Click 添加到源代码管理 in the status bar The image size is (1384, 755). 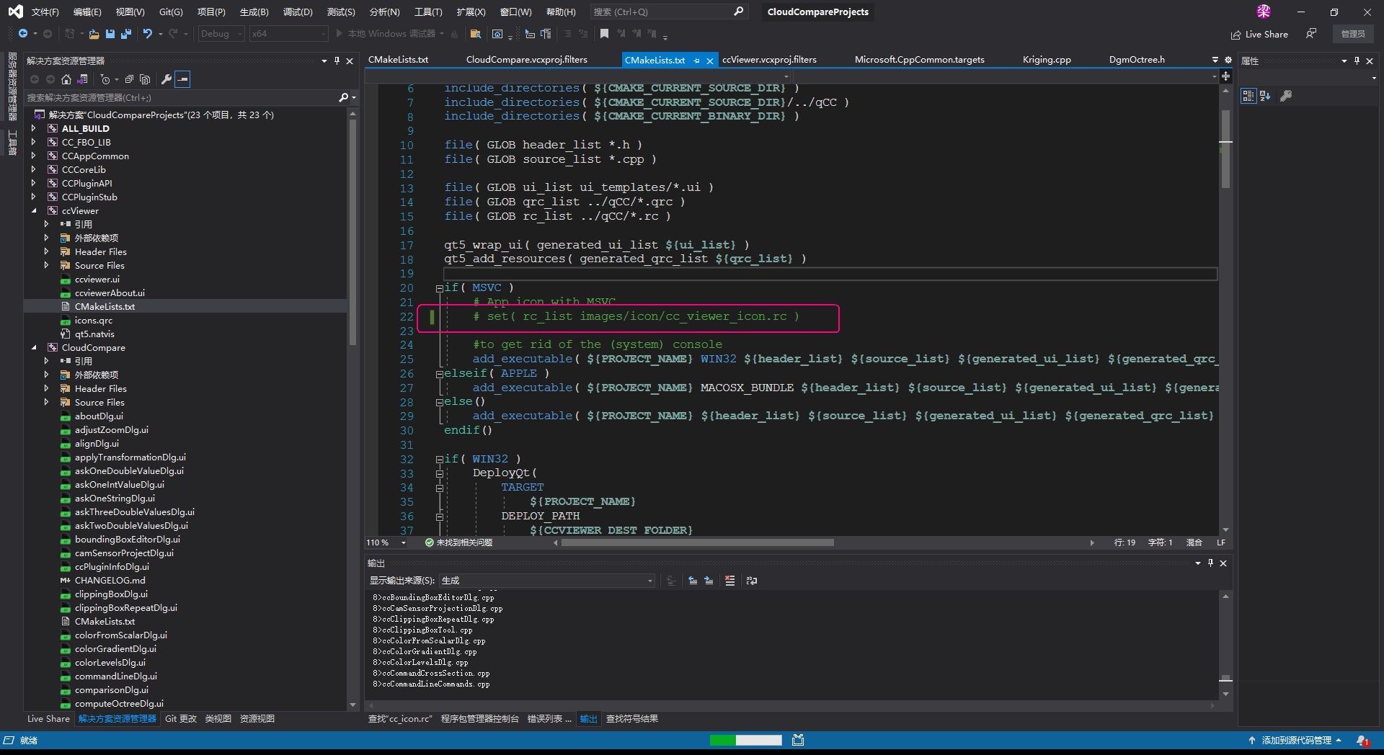tap(1295, 741)
